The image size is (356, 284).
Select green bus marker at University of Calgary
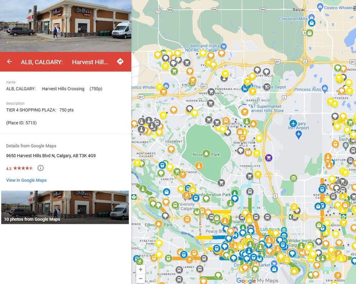[175, 205]
